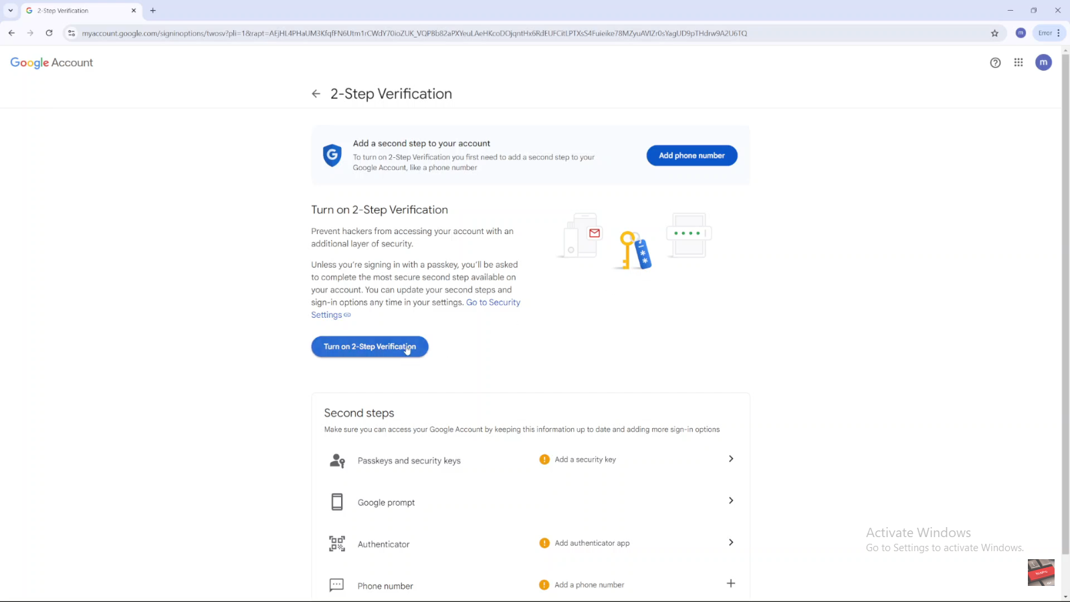The image size is (1070, 602).
Task: Click the blue Google shield icon
Action: click(332, 155)
